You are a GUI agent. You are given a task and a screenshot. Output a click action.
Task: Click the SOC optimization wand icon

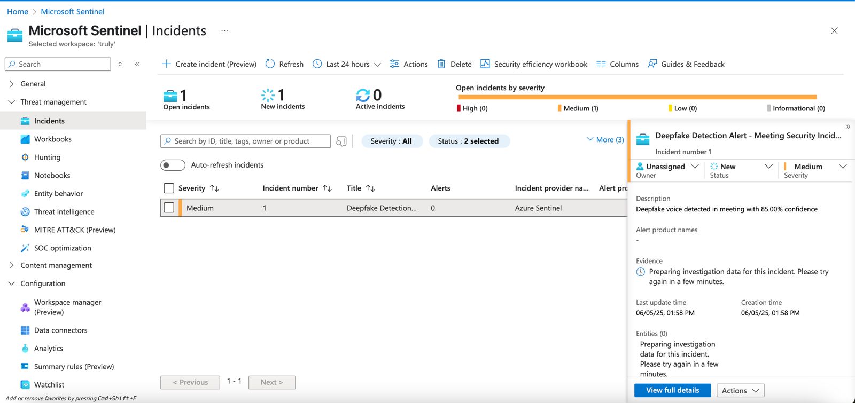(x=25, y=248)
